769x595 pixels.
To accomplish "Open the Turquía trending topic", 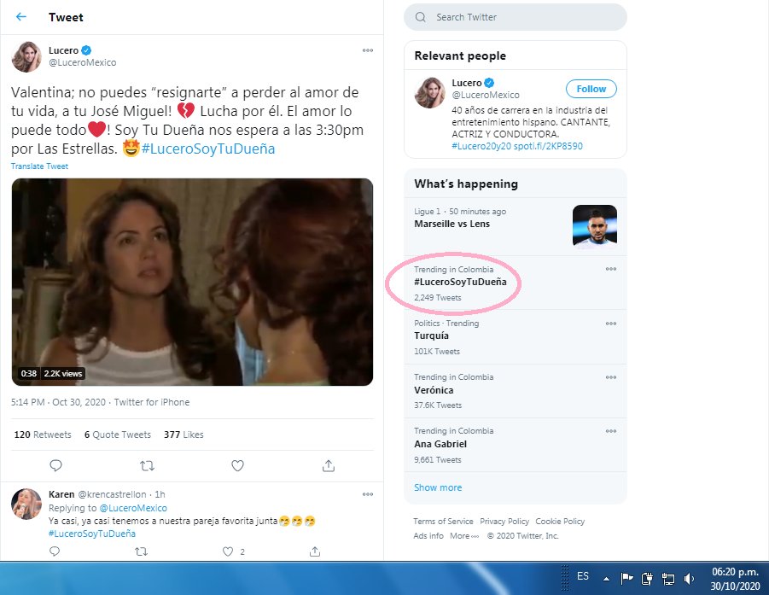I will click(x=516, y=337).
